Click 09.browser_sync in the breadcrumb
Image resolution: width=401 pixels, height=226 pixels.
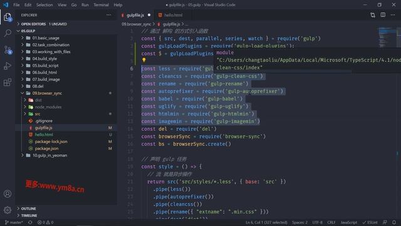137,24
